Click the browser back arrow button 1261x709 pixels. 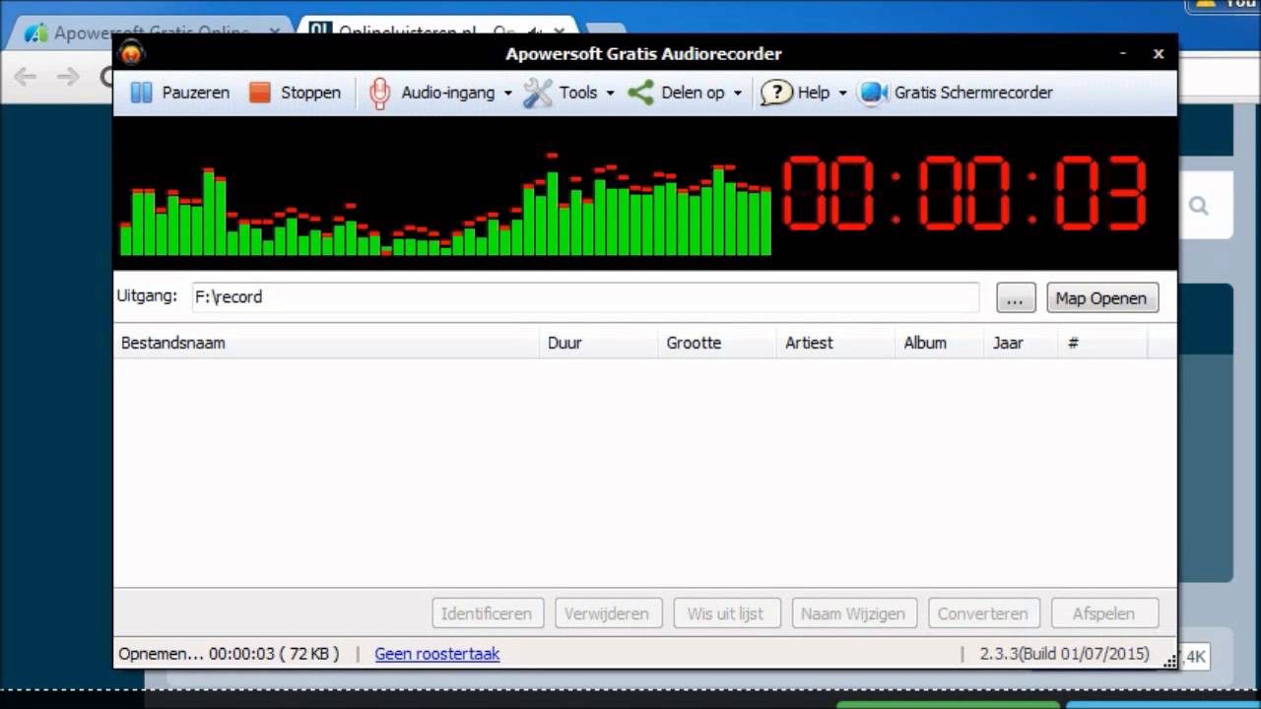click(25, 77)
